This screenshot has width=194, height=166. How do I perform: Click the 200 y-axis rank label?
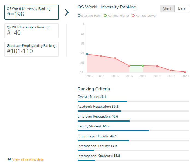(x=82, y=72)
